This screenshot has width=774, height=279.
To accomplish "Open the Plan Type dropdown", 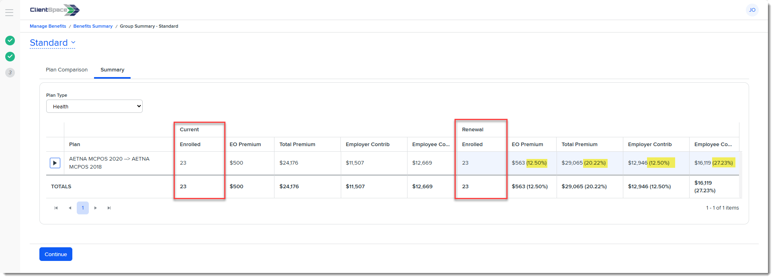I will tap(94, 106).
